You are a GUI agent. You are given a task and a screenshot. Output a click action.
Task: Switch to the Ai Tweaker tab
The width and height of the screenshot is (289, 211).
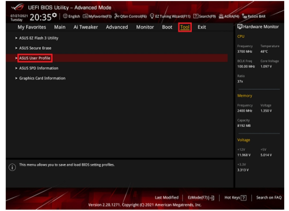click(x=86, y=27)
